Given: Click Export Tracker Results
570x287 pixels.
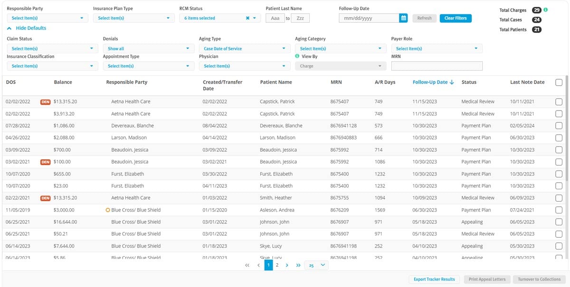Looking at the screenshot, I should (x=434, y=279).
